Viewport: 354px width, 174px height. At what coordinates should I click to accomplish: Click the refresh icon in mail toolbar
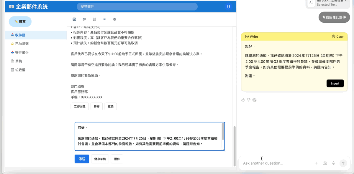click(x=74, y=19)
